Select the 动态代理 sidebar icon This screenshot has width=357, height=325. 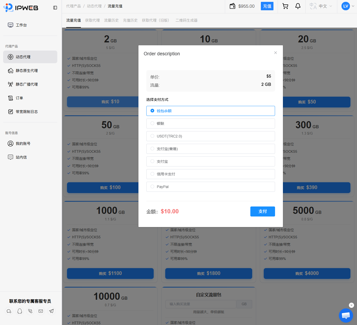pyautogui.click(x=11, y=57)
